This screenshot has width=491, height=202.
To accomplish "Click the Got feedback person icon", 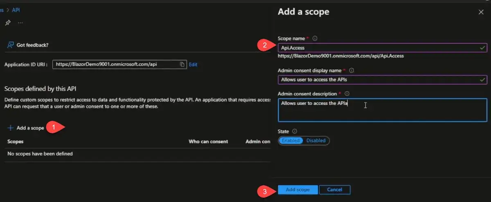I will (x=11, y=45).
